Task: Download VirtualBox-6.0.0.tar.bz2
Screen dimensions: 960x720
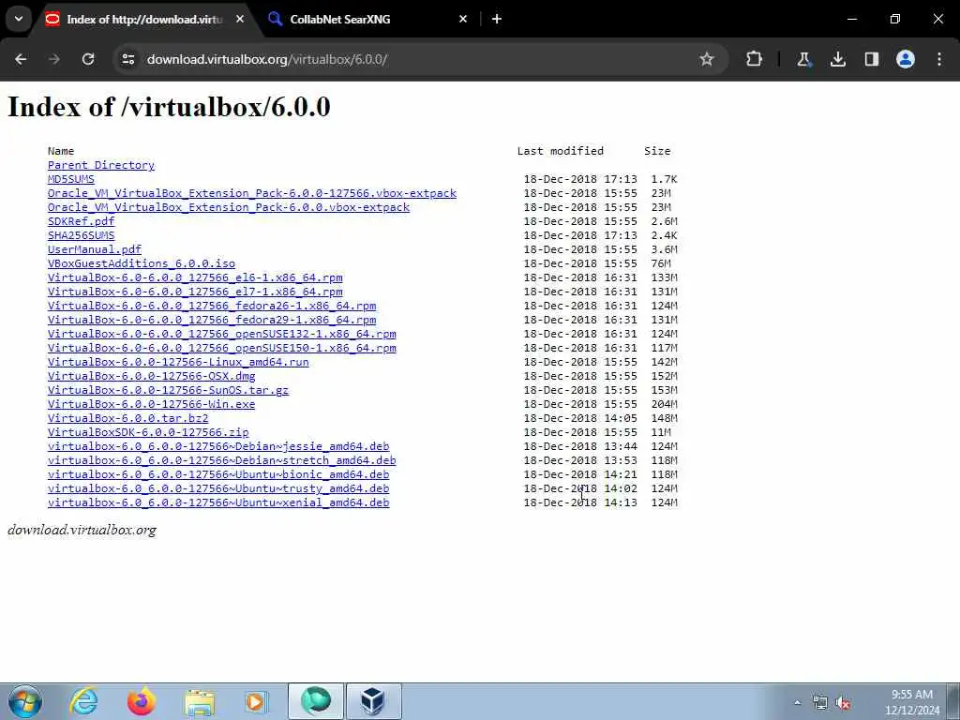Action: (127, 419)
